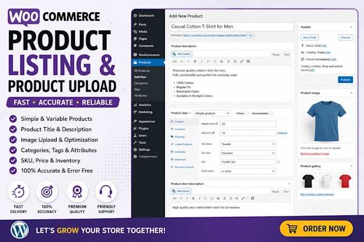The width and height of the screenshot is (364, 242).
Task: Collapse the Publish panel
Action: tap(351, 27)
